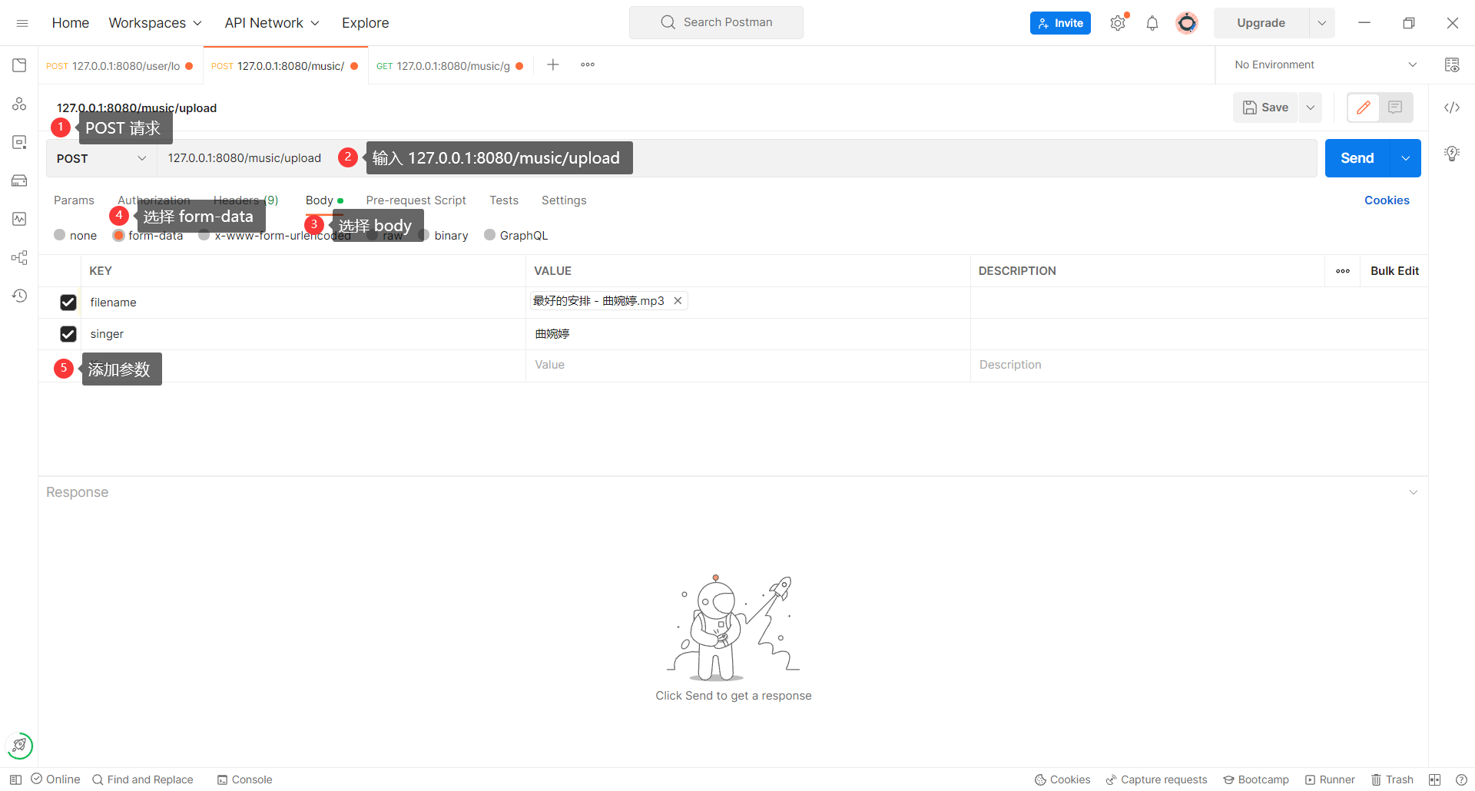
Task: Expand the Workspaces dropdown
Action: (x=155, y=23)
